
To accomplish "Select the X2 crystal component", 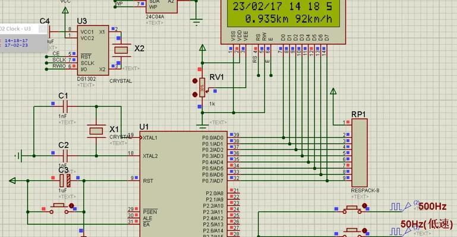I will coord(121,50).
